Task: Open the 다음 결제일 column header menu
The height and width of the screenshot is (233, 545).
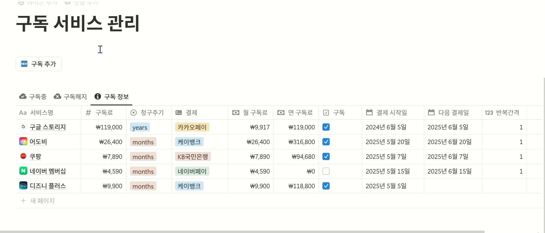Action: point(453,113)
